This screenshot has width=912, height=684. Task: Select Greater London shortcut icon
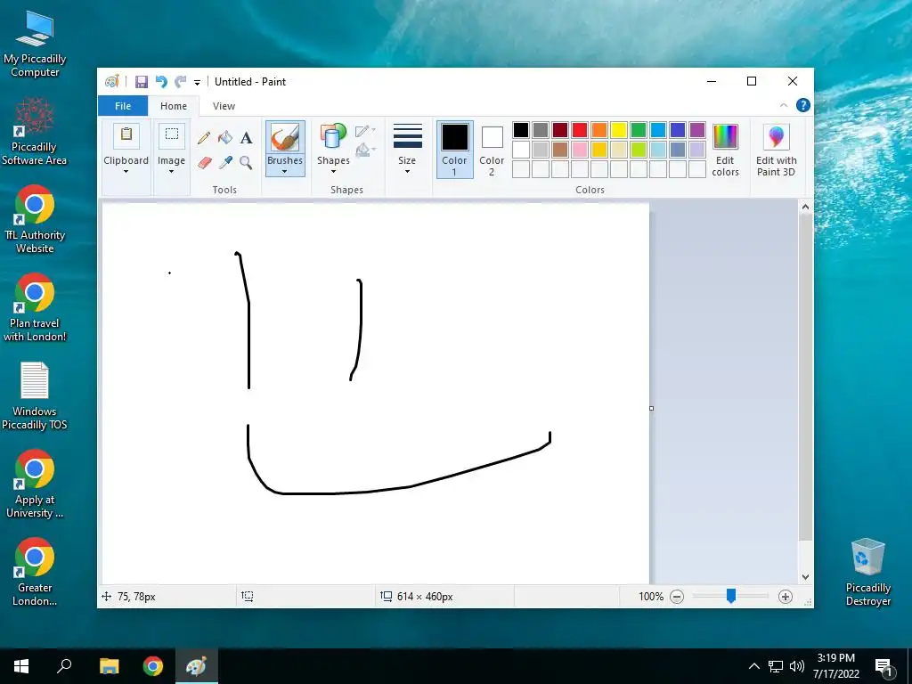(x=35, y=573)
